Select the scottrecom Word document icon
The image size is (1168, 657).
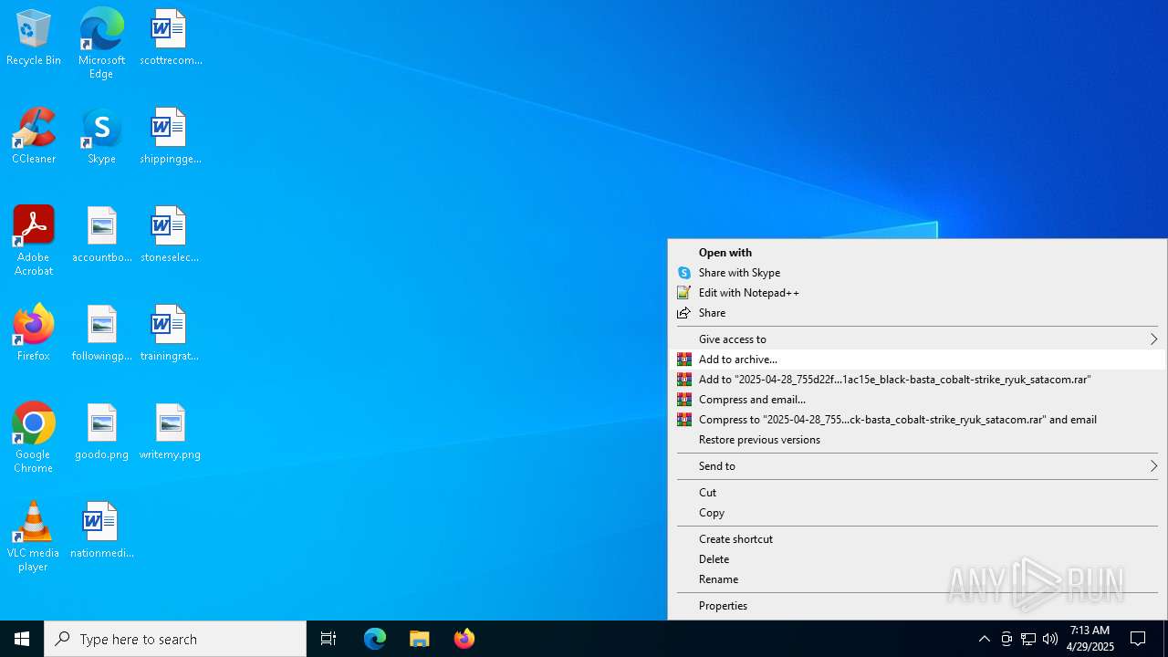coord(171,37)
